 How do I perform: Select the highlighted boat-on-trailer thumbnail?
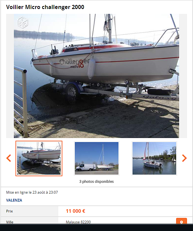[39, 158]
